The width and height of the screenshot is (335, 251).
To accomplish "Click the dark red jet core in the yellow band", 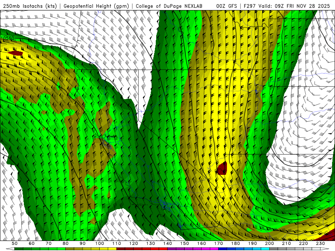I will (x=222, y=169).
